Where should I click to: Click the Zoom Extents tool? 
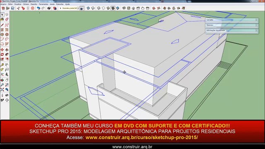click(x=2, y=89)
